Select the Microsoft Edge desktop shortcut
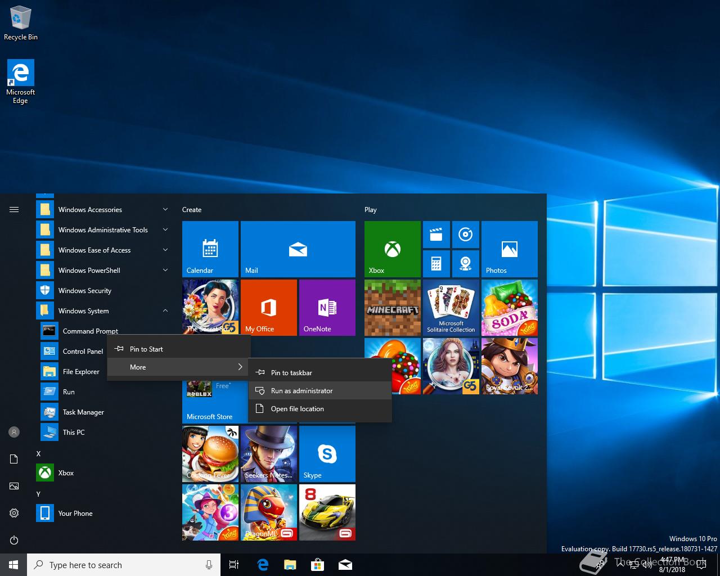The width and height of the screenshot is (720, 576). click(20, 82)
